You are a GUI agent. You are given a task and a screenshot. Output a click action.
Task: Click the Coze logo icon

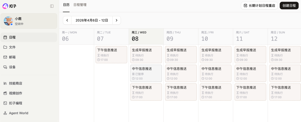pos(6,6)
